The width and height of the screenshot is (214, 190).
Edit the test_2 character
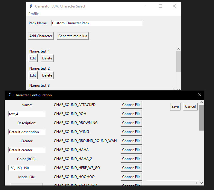[33, 75]
